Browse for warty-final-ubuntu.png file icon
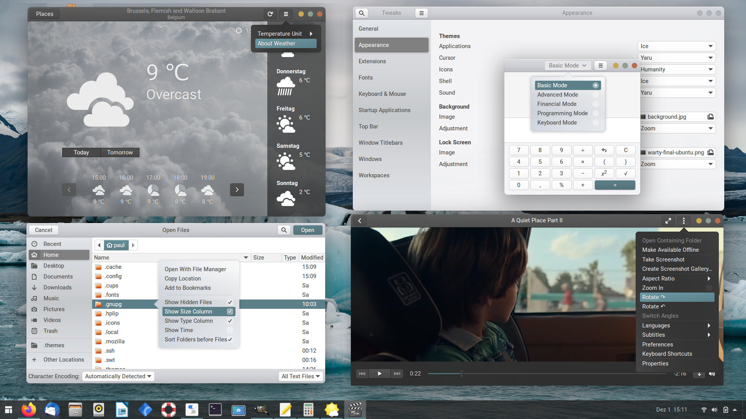746x419 pixels. pyautogui.click(x=711, y=152)
